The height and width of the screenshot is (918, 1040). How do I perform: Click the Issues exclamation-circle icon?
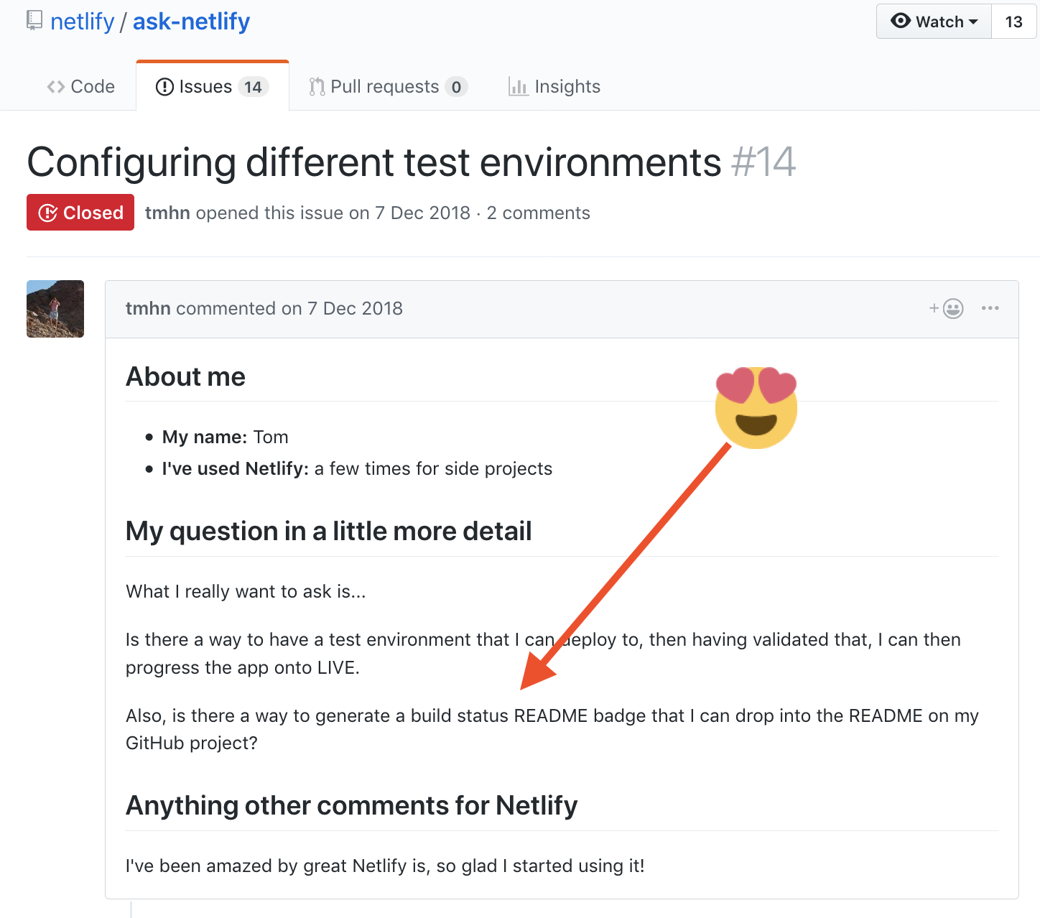pyautogui.click(x=164, y=86)
